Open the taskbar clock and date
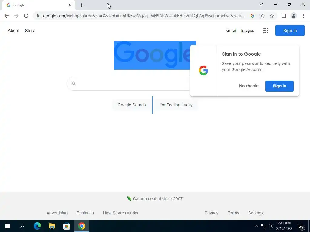310x232 pixels. [x=284, y=226]
